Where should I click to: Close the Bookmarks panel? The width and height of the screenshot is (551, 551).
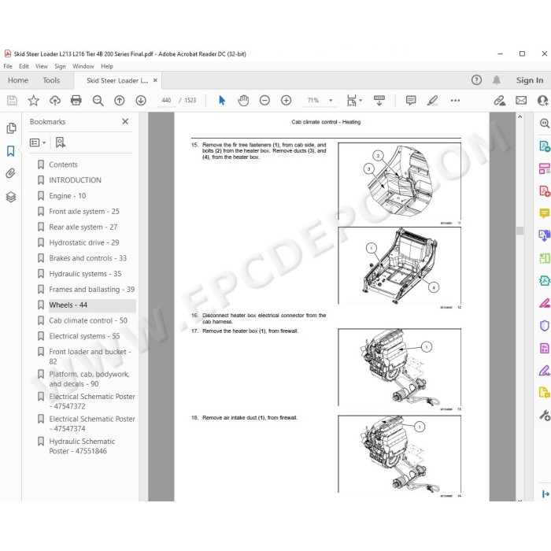tap(125, 121)
